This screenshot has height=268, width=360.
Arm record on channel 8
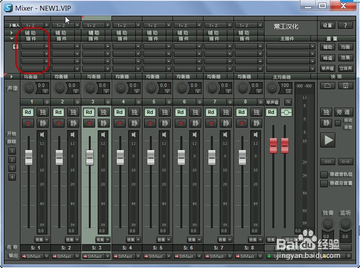tap(242, 123)
